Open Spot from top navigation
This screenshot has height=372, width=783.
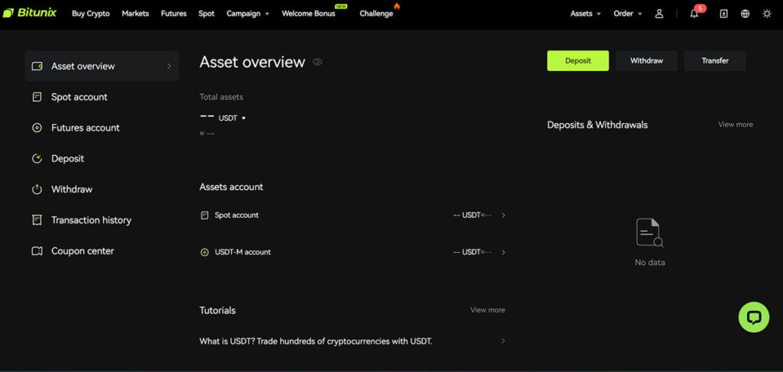click(206, 14)
